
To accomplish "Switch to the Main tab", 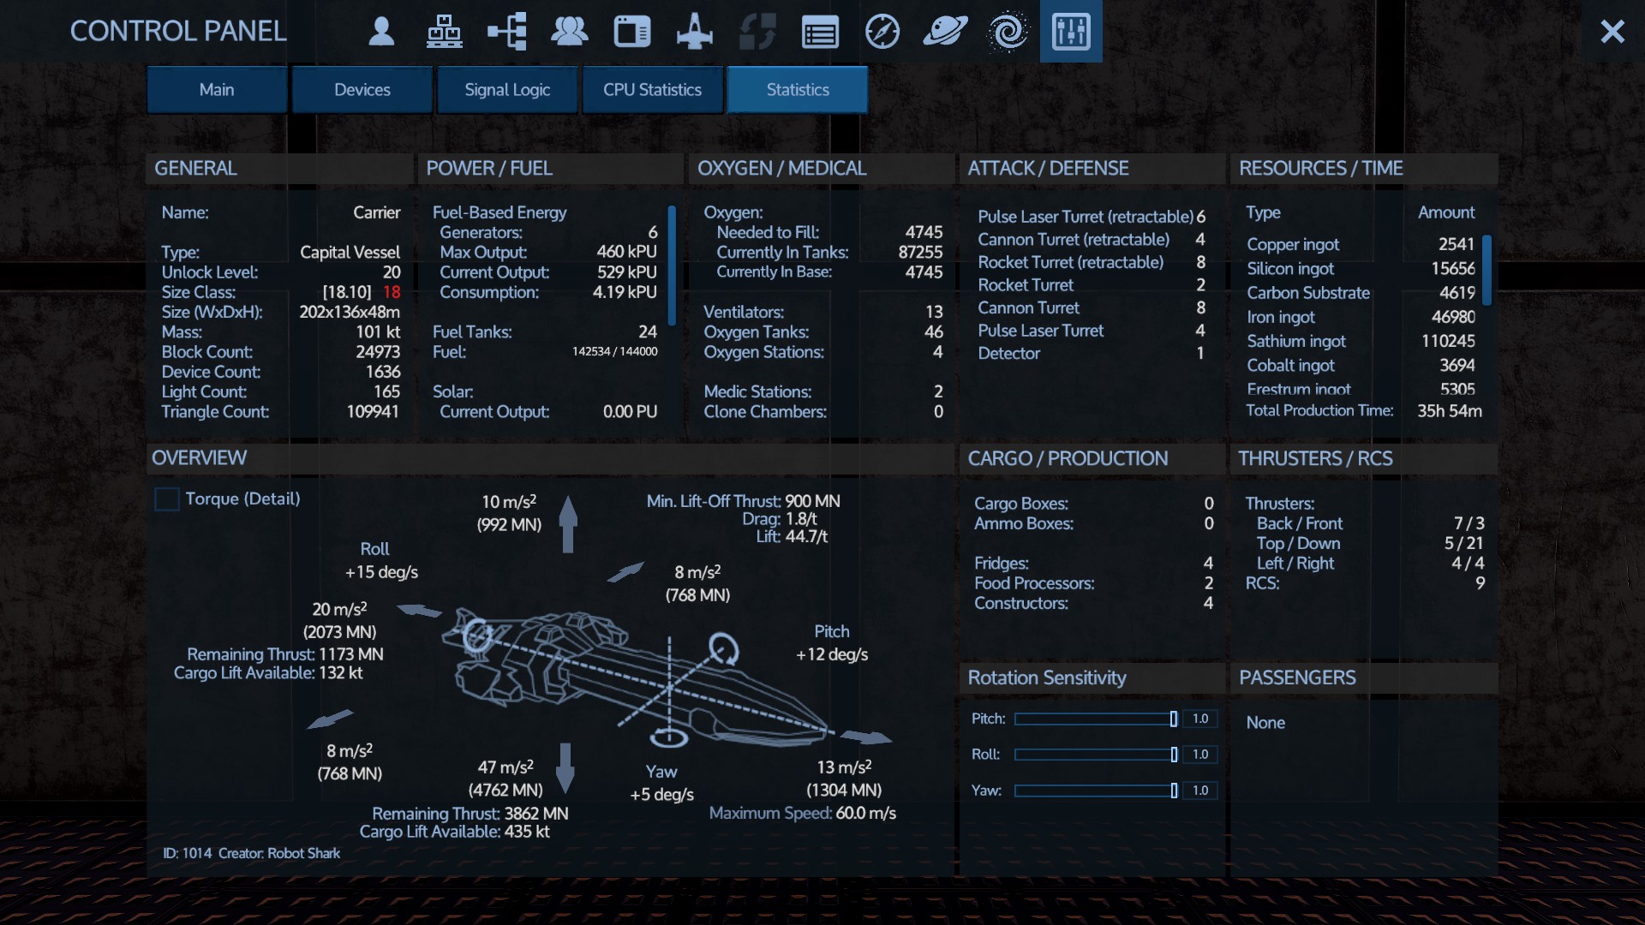I will (217, 90).
